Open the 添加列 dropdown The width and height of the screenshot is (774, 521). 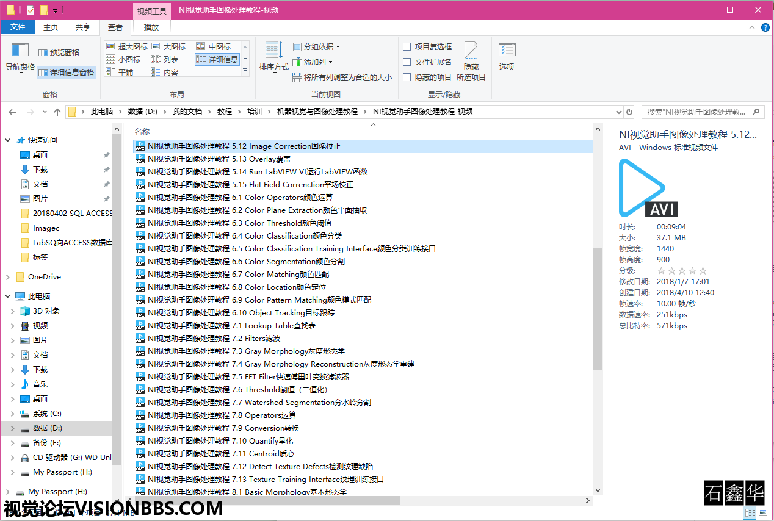(x=312, y=62)
